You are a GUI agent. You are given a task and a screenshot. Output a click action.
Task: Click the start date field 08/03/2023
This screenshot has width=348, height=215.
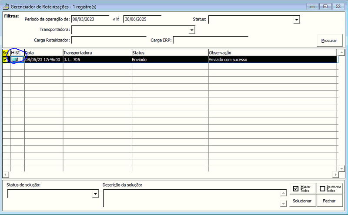90,19
